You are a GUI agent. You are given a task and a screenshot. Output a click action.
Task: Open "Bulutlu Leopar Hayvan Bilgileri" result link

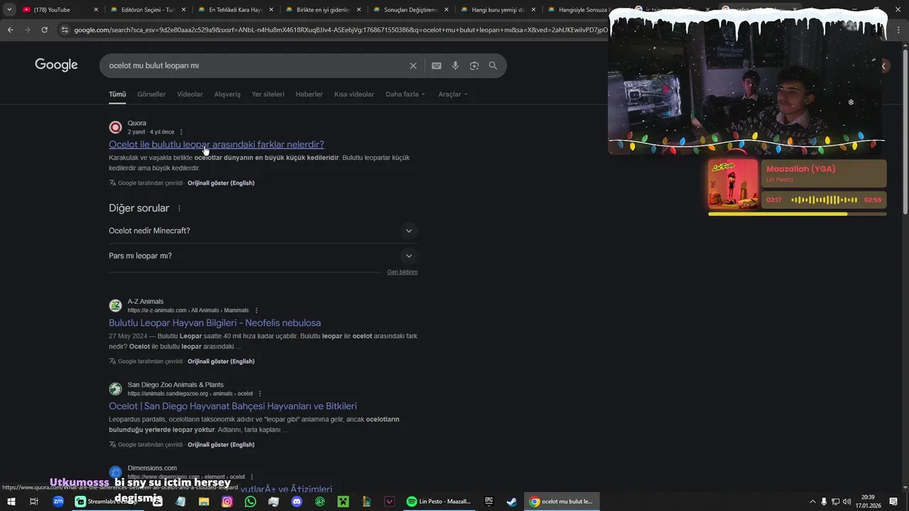click(214, 323)
